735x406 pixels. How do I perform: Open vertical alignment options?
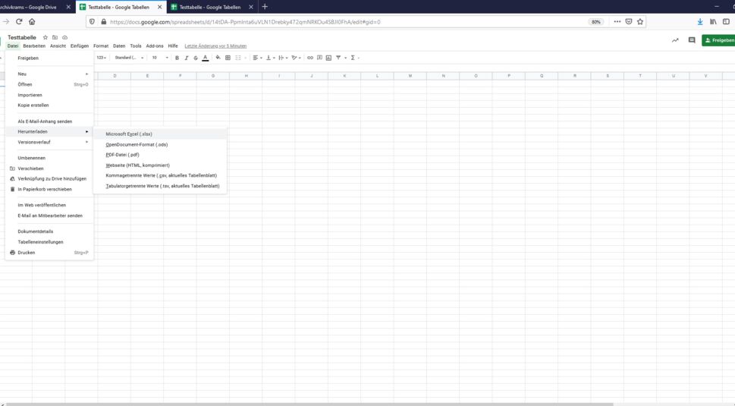[270, 58]
